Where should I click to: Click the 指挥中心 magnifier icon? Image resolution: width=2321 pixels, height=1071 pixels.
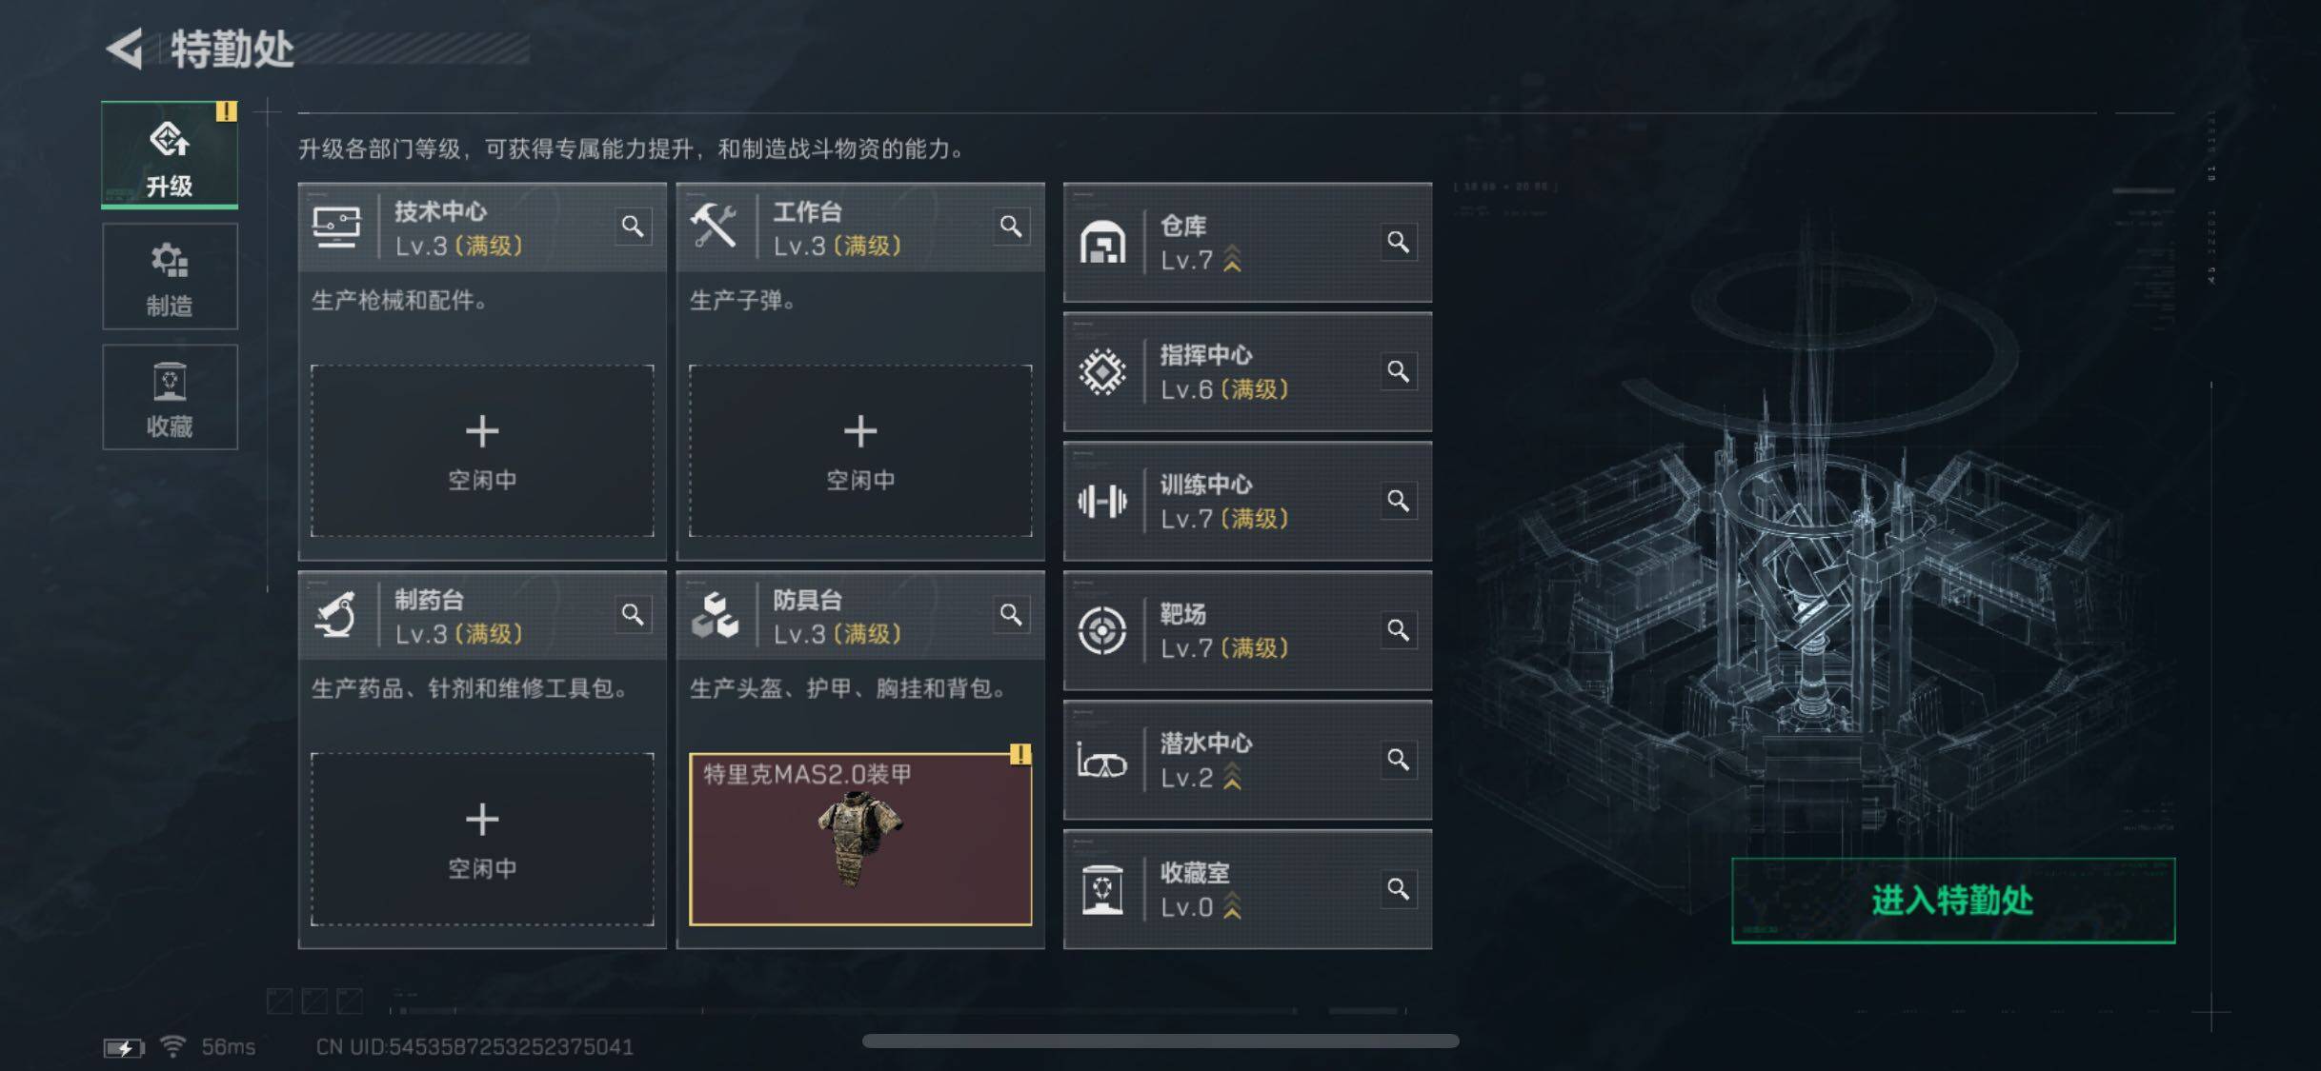tap(1398, 371)
